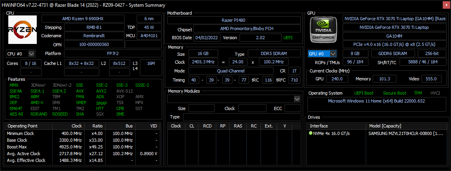This screenshot has width=451, height=171.
Task: Select the Base Clock row
Action: [82, 140]
